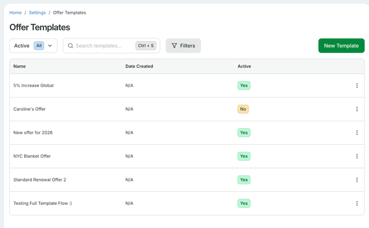Navigate to Settings breadcrumb
Image resolution: width=369 pixels, height=228 pixels.
click(x=37, y=13)
